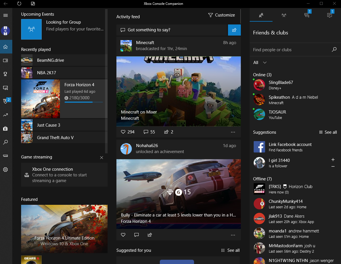Image resolution: width=341 pixels, height=264 pixels.
Task: Click the refresh icon in title bar
Action: coord(19,4)
